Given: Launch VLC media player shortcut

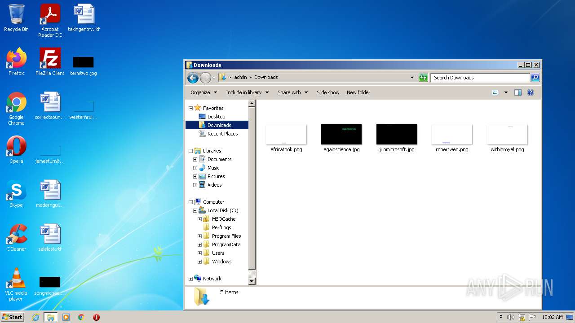Looking at the screenshot, I should [x=16, y=285].
